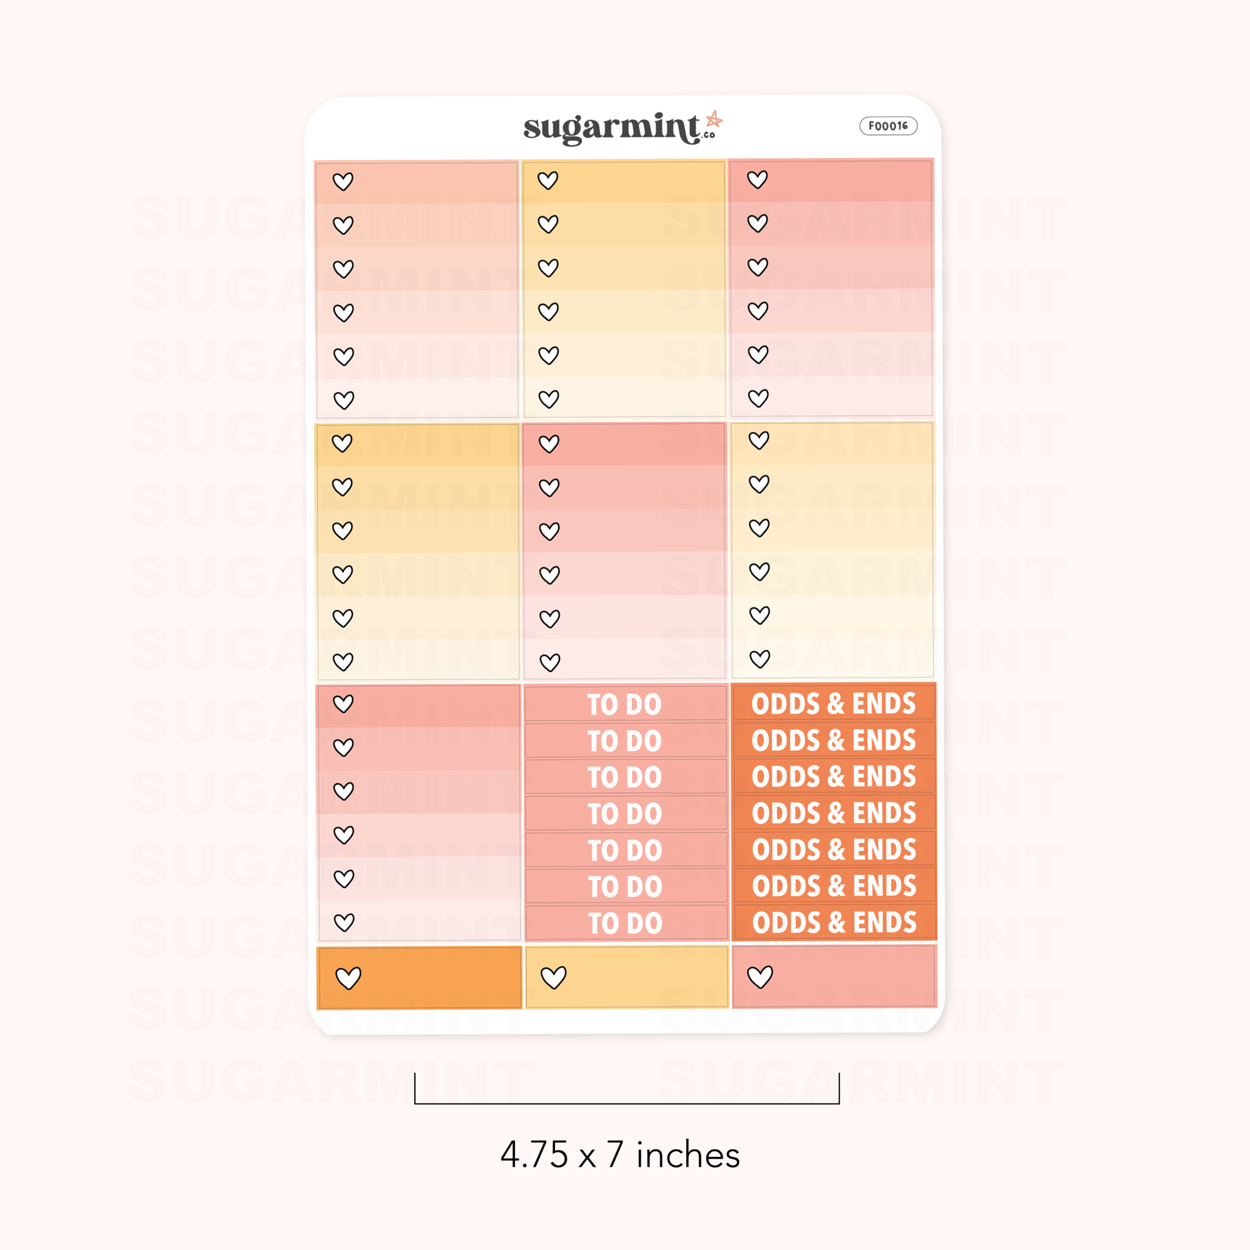Select the last TO DO header sticker
This screenshot has width=1250, height=1250.
[x=626, y=922]
